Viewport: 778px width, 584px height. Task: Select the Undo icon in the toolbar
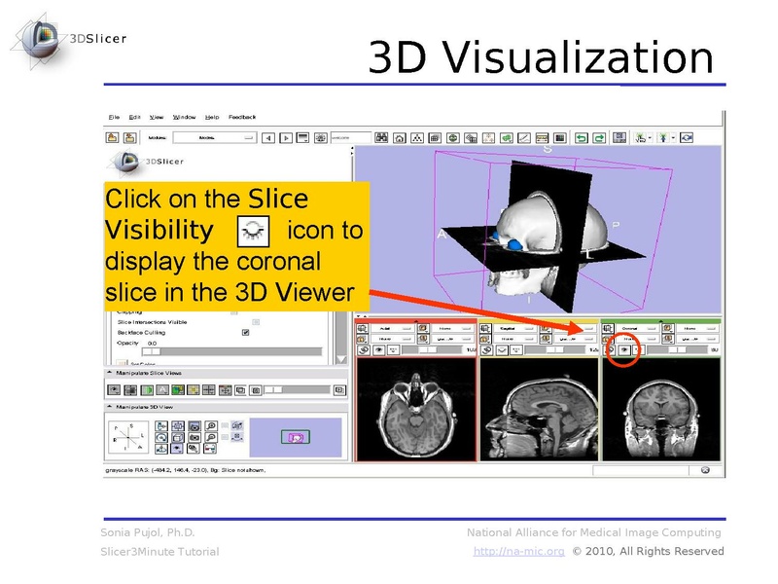[580, 136]
